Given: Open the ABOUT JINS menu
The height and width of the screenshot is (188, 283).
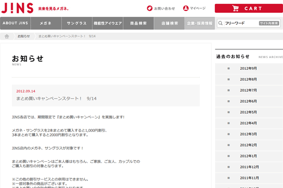Looking at the screenshot, I should pos(15,23).
